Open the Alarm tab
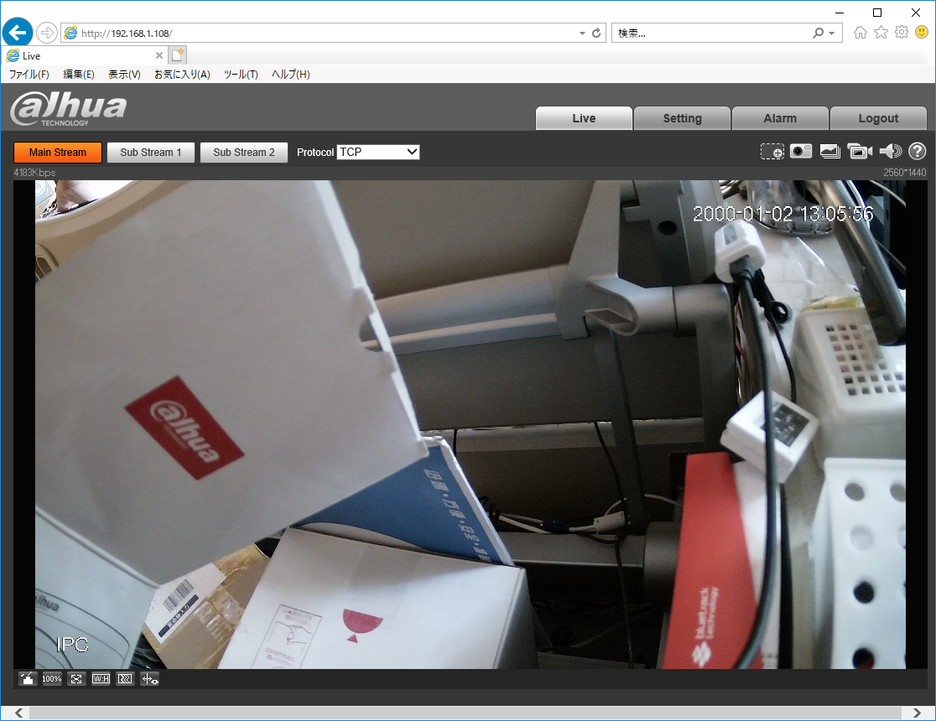Viewport: 936px width, 721px height. (x=780, y=118)
